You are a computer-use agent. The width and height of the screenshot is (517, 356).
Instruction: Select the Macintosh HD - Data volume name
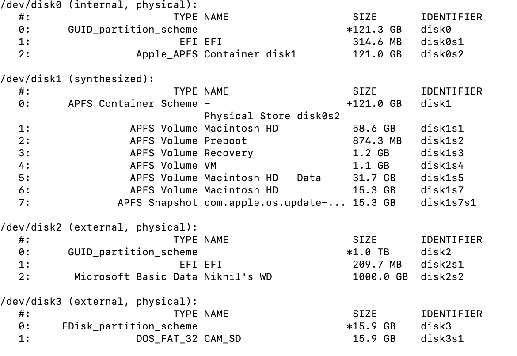tap(262, 178)
